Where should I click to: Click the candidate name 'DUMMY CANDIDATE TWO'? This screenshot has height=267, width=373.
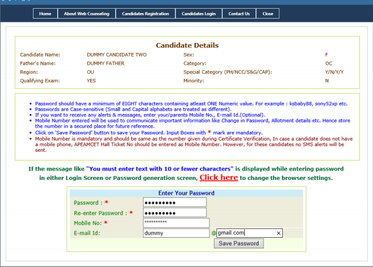(x=117, y=55)
